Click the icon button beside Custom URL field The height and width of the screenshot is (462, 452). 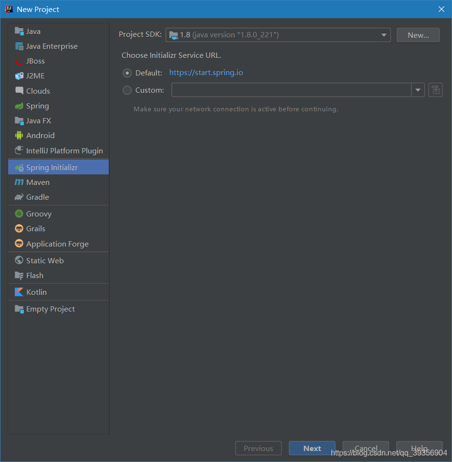click(x=435, y=90)
